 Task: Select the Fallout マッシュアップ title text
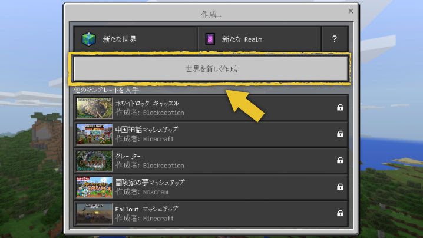pyautogui.click(x=147, y=209)
